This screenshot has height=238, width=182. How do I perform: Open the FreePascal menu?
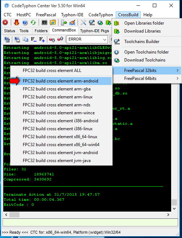pos(46,15)
